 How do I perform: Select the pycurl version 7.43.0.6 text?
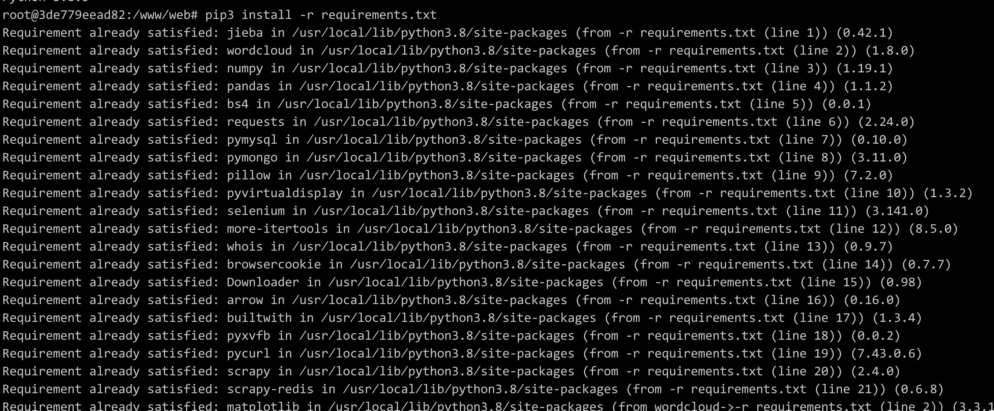pos(886,353)
